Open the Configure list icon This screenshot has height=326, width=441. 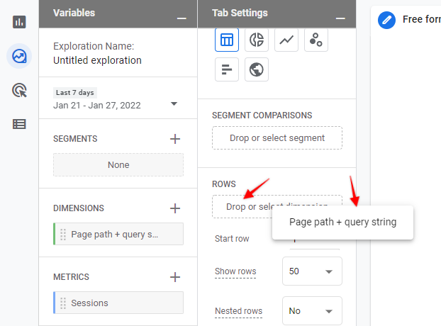(x=19, y=124)
